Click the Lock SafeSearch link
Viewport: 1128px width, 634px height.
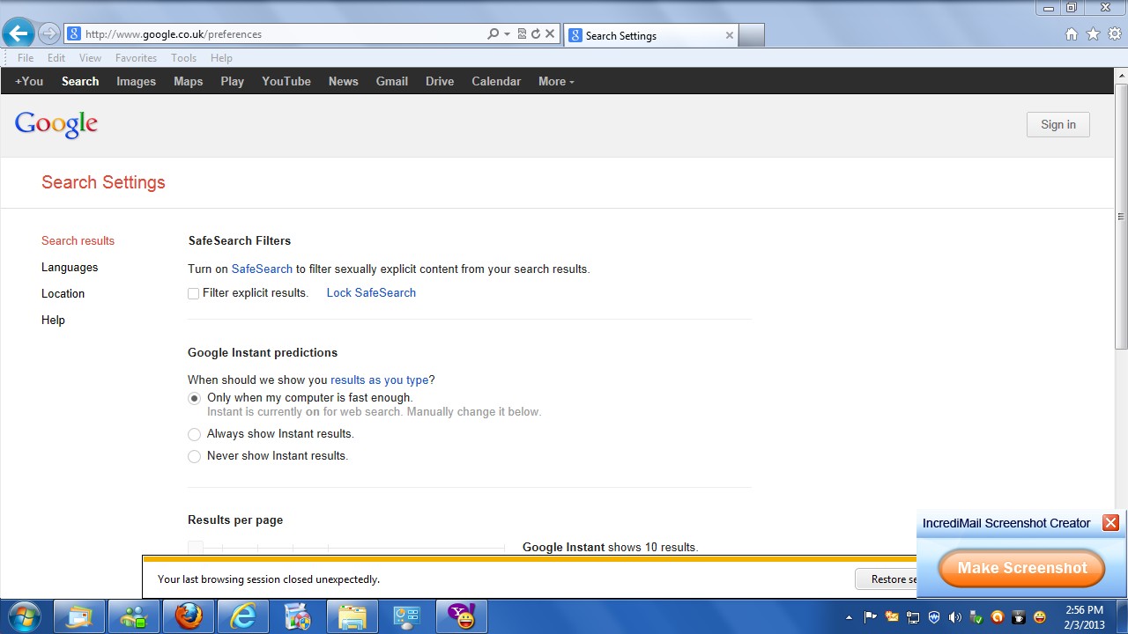pos(371,292)
